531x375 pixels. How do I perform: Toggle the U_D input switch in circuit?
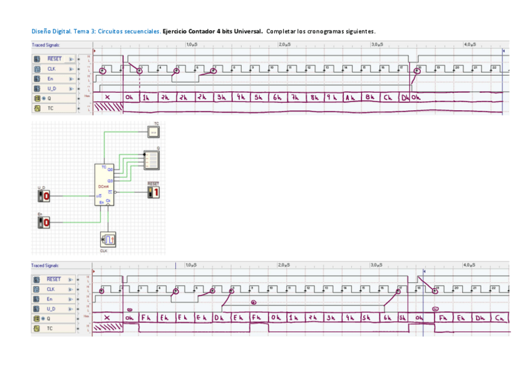tap(44, 197)
